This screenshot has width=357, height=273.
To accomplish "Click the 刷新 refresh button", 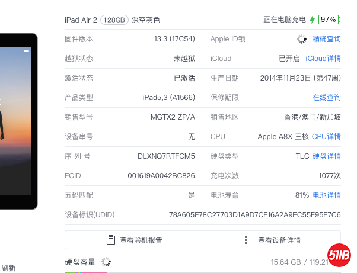I will (x=9, y=268).
